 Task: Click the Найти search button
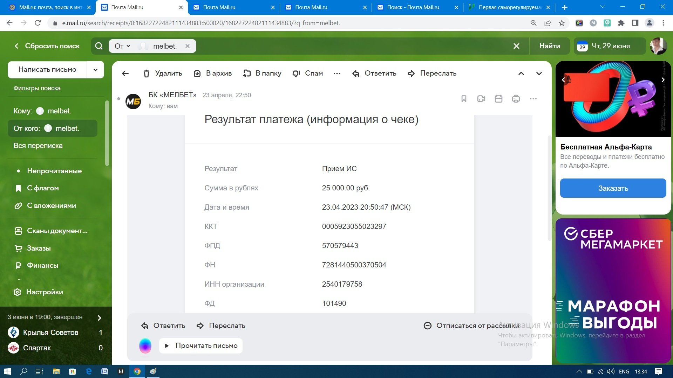coord(549,46)
